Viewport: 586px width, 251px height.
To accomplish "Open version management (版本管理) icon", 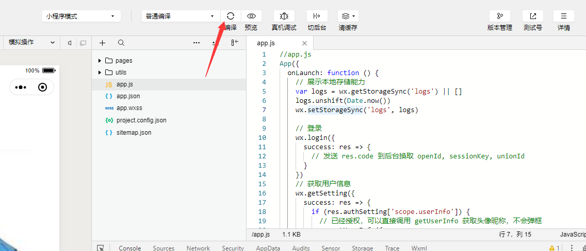I will point(499,16).
